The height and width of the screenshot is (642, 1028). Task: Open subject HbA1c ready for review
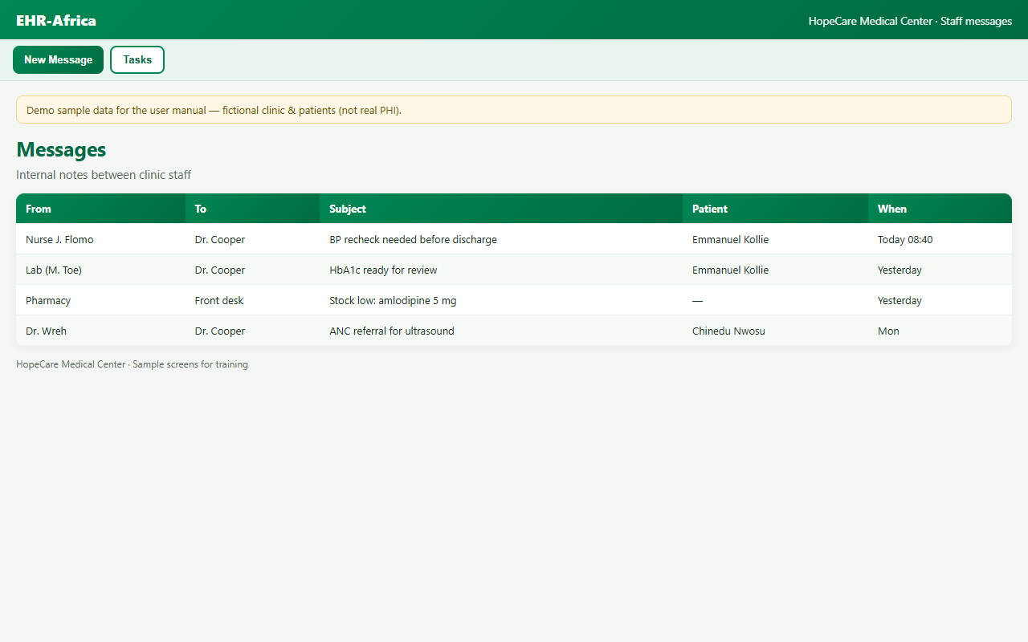(383, 270)
